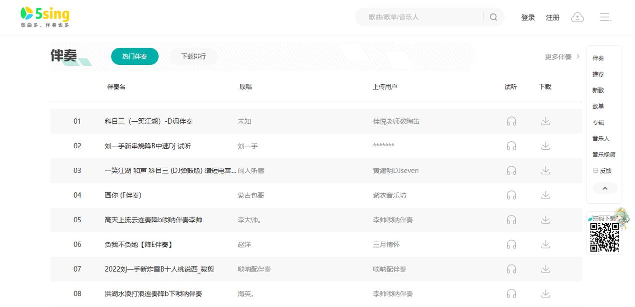The width and height of the screenshot is (635, 307).
Task: Download track 08 洪湖水浪打浪连奏
Action: [x=545, y=294]
